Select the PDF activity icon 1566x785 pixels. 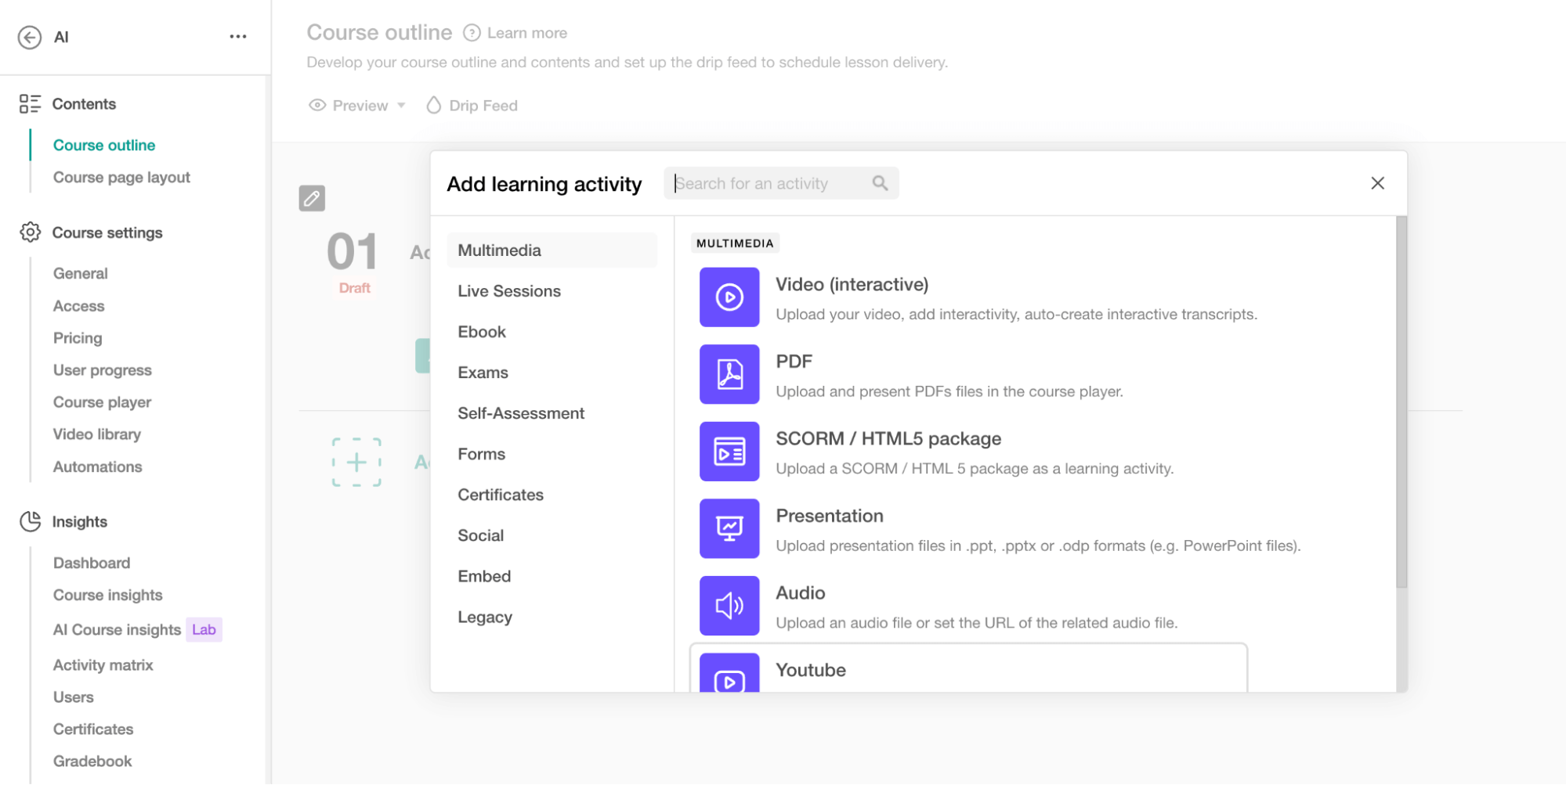pyautogui.click(x=729, y=374)
